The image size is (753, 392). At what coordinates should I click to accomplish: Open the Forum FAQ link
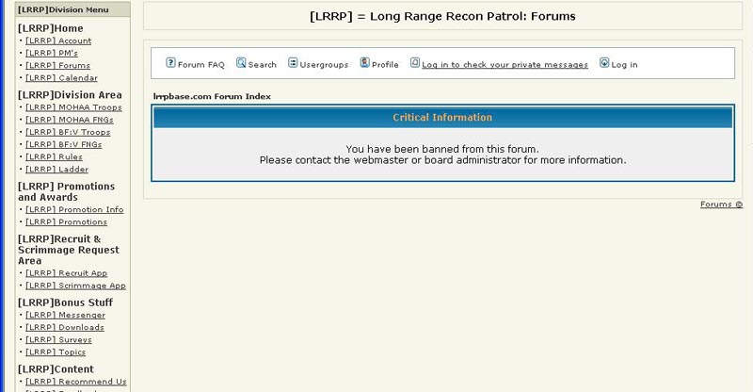[201, 65]
